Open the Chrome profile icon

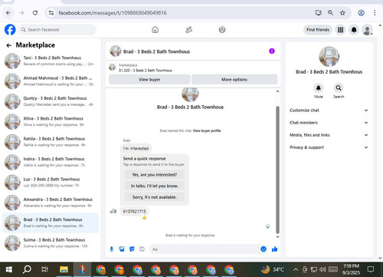pyautogui.click(x=361, y=13)
